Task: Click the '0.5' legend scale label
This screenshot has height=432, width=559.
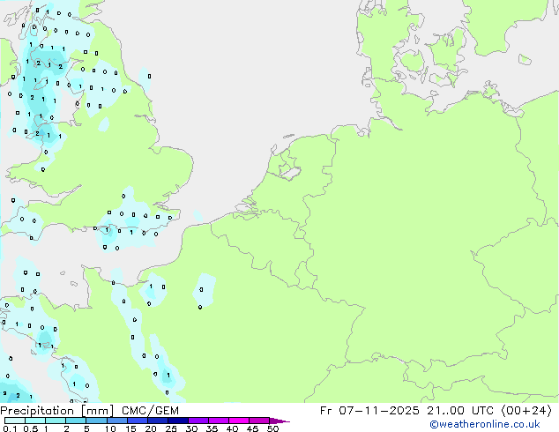Action: (x=31, y=428)
